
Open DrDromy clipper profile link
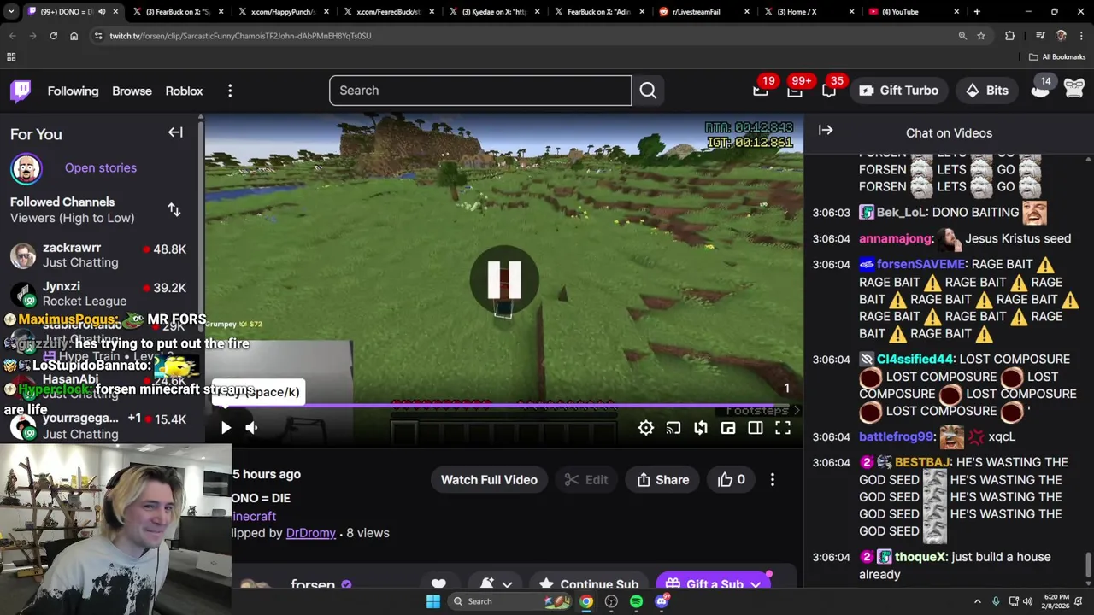[x=311, y=533]
